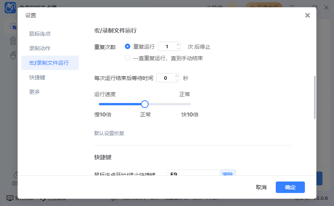Viewport: 334px width, 206px height.
Task: Confirm settings with the 确定 button
Action: point(290,187)
